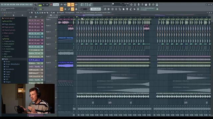Open the Playlist view icon
Image resolution: width=213 pixels, height=119 pixels.
click(x=105, y=9)
